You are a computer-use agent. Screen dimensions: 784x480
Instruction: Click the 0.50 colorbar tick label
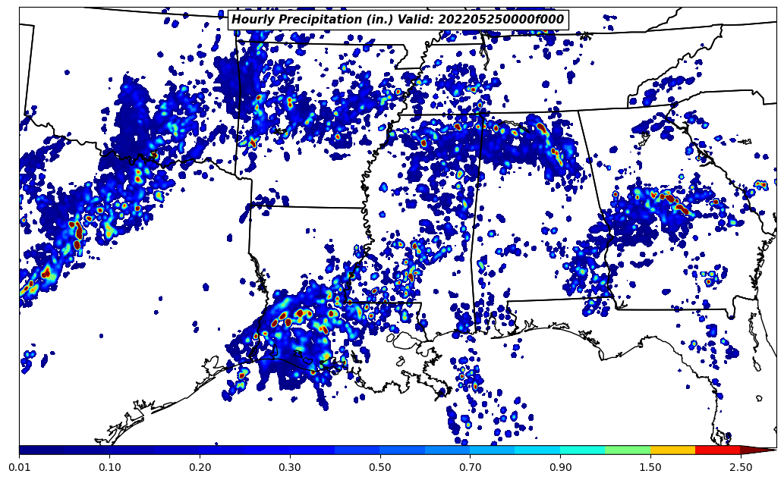tap(379, 467)
